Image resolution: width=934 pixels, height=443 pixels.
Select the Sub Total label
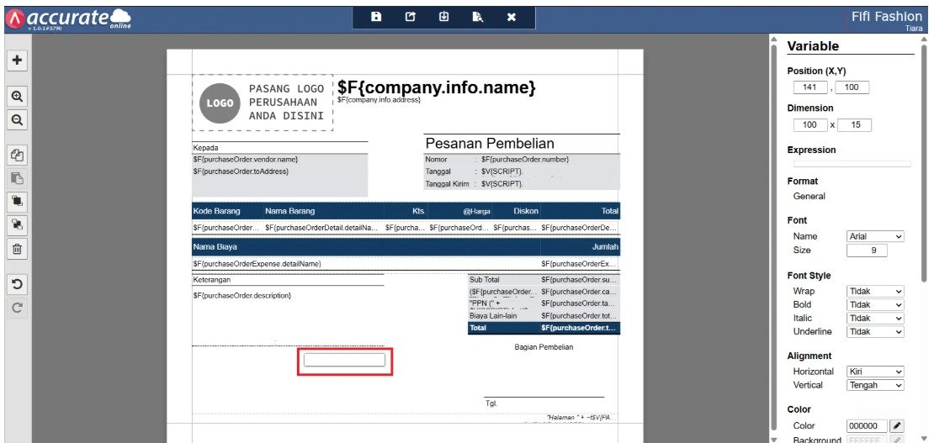(x=485, y=280)
